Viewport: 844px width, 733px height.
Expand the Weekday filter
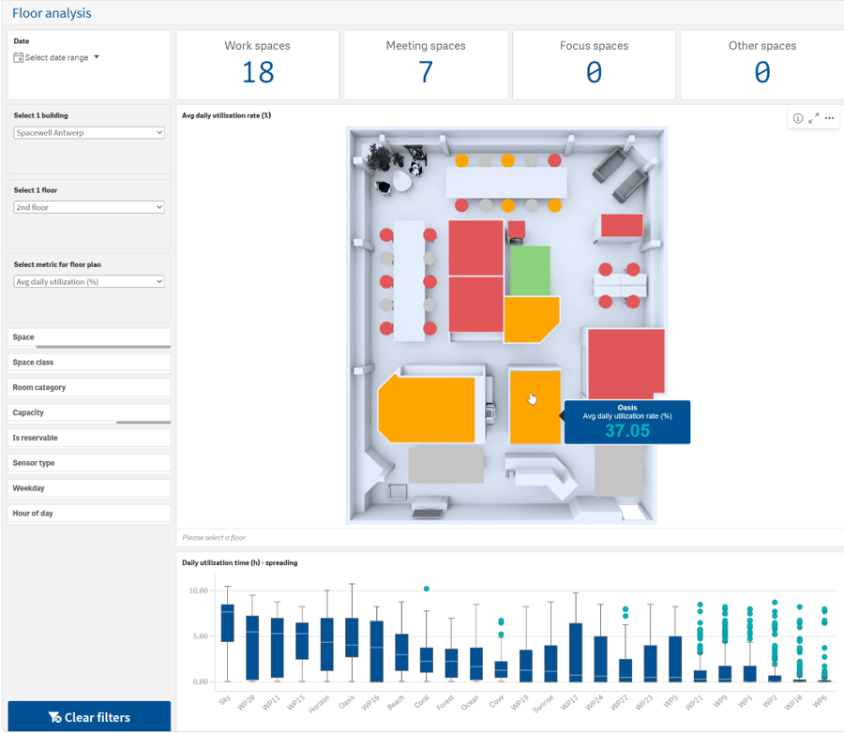tap(89, 488)
